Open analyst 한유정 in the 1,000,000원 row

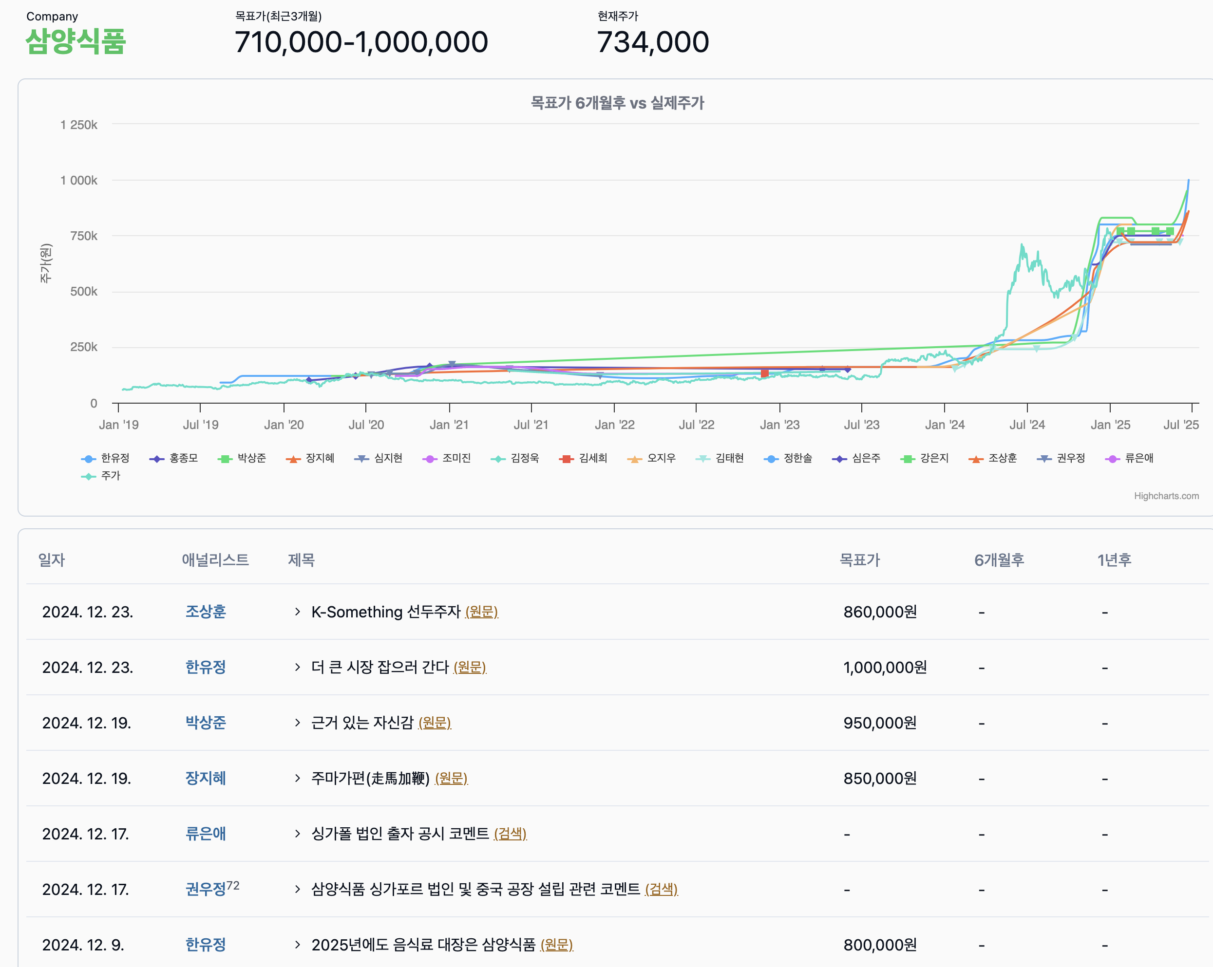206,668
